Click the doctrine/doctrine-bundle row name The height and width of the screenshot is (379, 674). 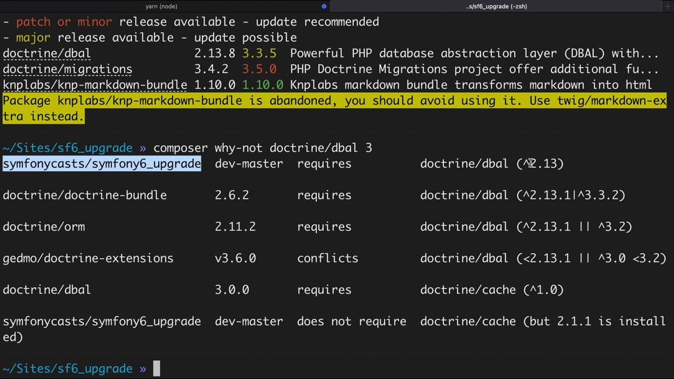(x=85, y=196)
